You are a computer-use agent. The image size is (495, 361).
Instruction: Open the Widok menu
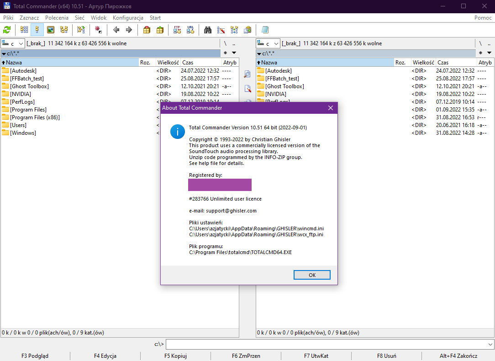[99, 18]
